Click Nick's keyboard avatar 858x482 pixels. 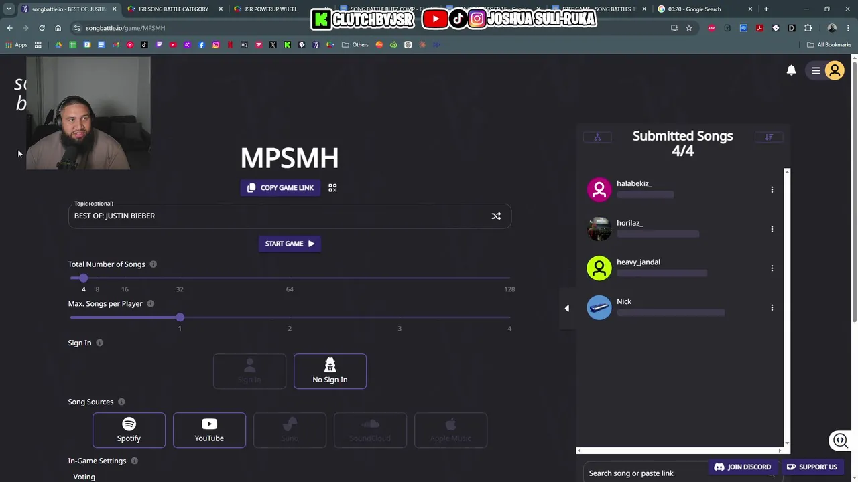tap(599, 308)
